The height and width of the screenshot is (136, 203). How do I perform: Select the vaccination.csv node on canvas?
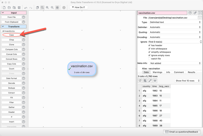(82, 69)
